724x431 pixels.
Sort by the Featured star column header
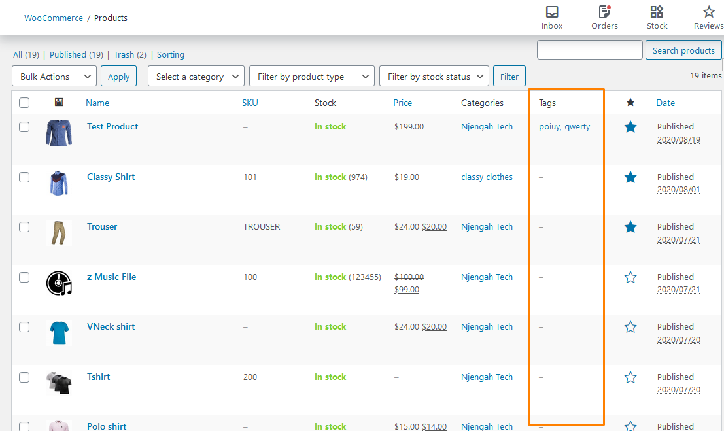(630, 103)
